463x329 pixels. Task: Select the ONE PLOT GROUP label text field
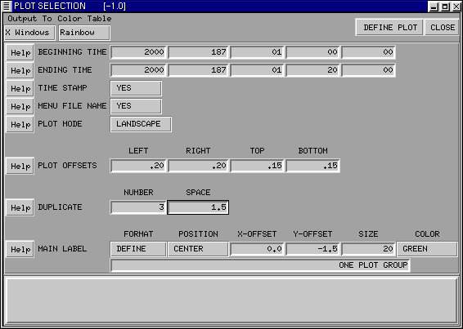tap(260, 265)
